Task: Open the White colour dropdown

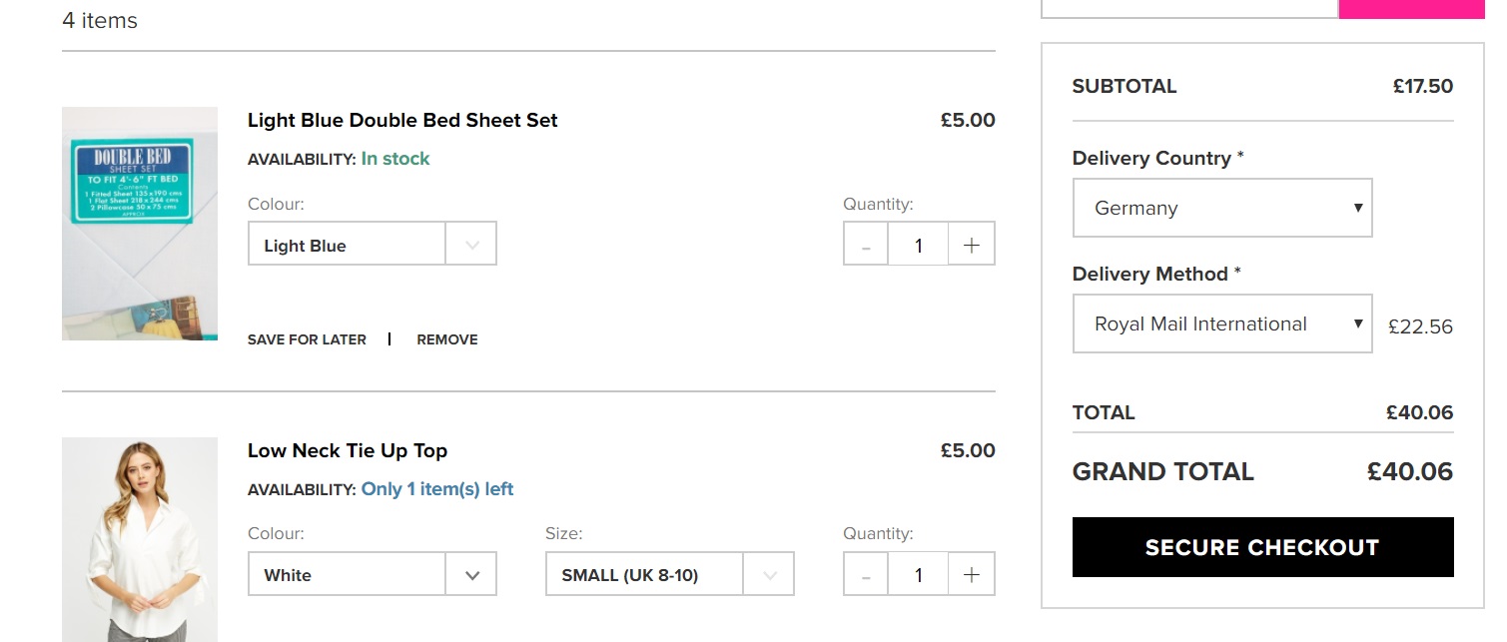Action: point(372,574)
